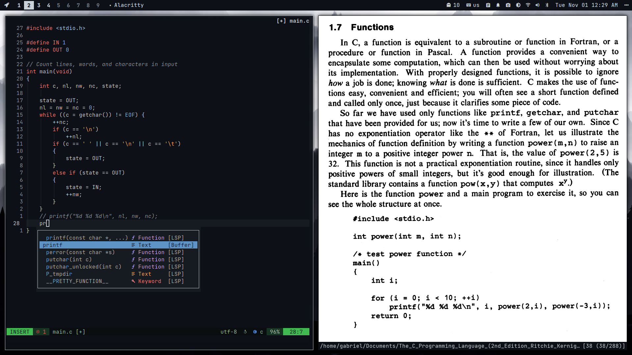Viewport: 632px width, 355px height.
Task: Switch keyboard layout from us
Action: pyautogui.click(x=473, y=5)
